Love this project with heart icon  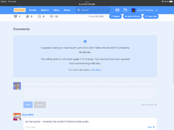tap(16, 16)
